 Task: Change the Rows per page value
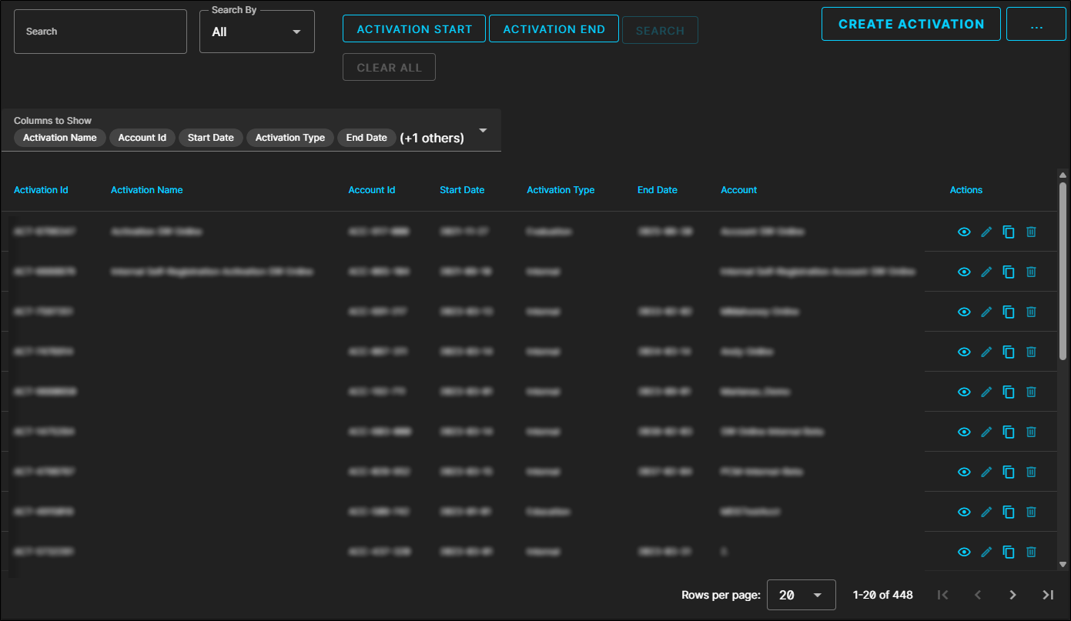pos(801,595)
